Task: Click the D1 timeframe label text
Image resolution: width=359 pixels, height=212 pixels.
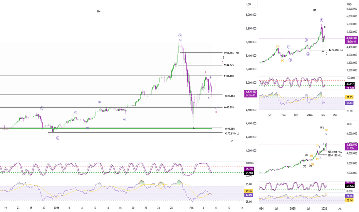Action: point(315,10)
